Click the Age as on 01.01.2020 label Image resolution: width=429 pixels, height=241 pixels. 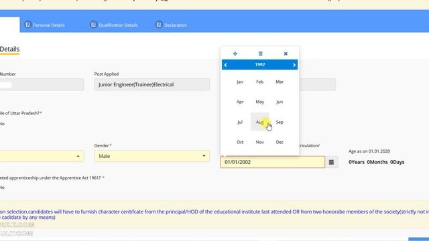point(369,151)
